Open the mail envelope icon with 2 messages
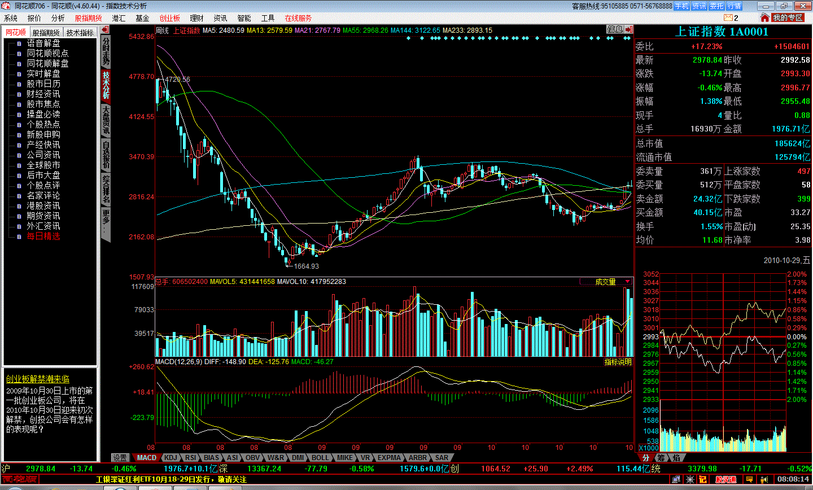Image resolution: width=813 pixels, height=490 pixels. pyautogui.click(x=728, y=17)
